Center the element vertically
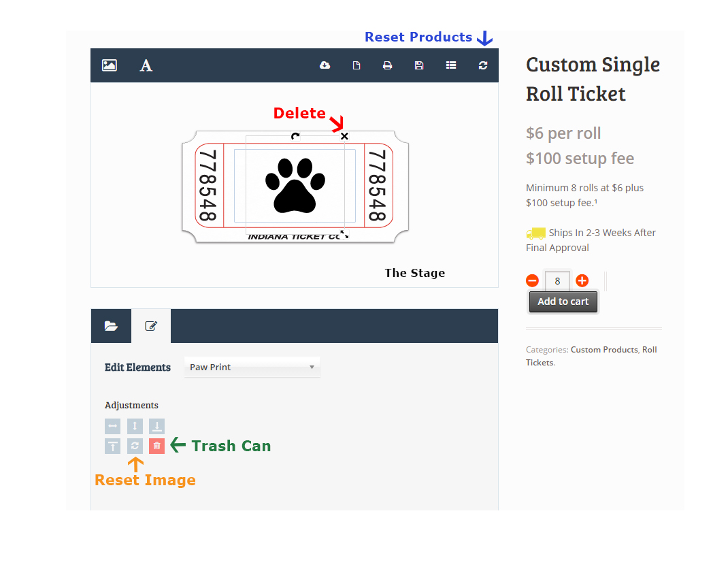The height and width of the screenshot is (588, 713). (135, 427)
